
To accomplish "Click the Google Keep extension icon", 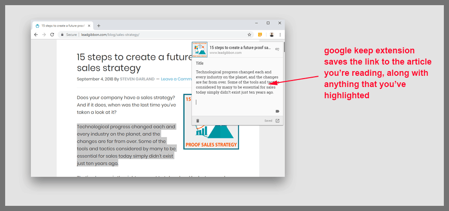I will [260, 35].
